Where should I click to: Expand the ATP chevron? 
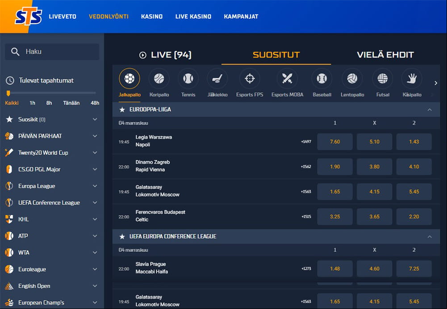[95, 236]
